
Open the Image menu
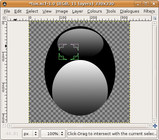tap(62, 11)
